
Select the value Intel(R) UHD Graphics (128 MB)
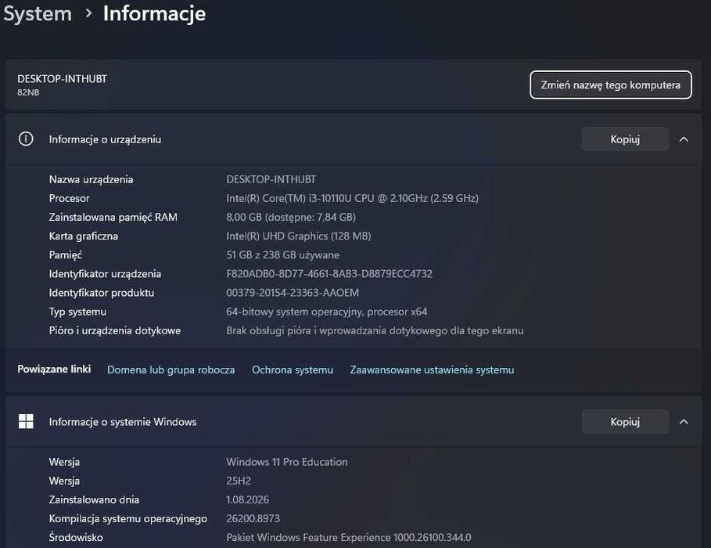[x=298, y=236]
